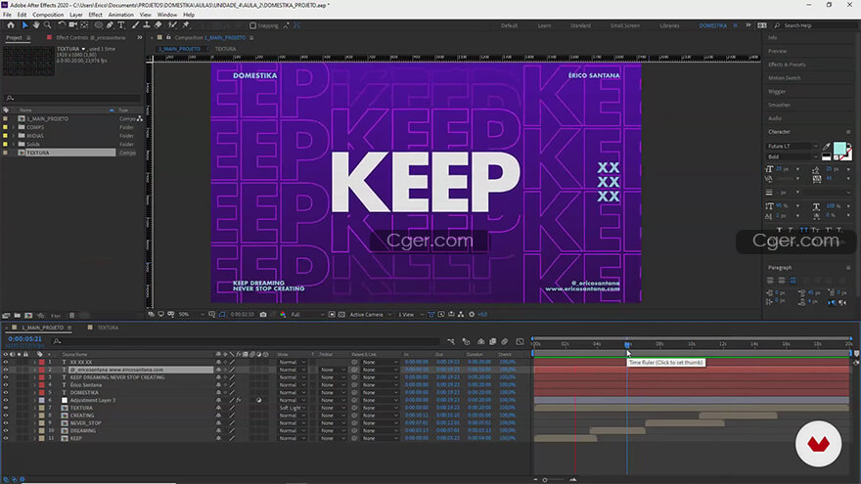
Task: Open the Effect menu
Action: click(95, 15)
